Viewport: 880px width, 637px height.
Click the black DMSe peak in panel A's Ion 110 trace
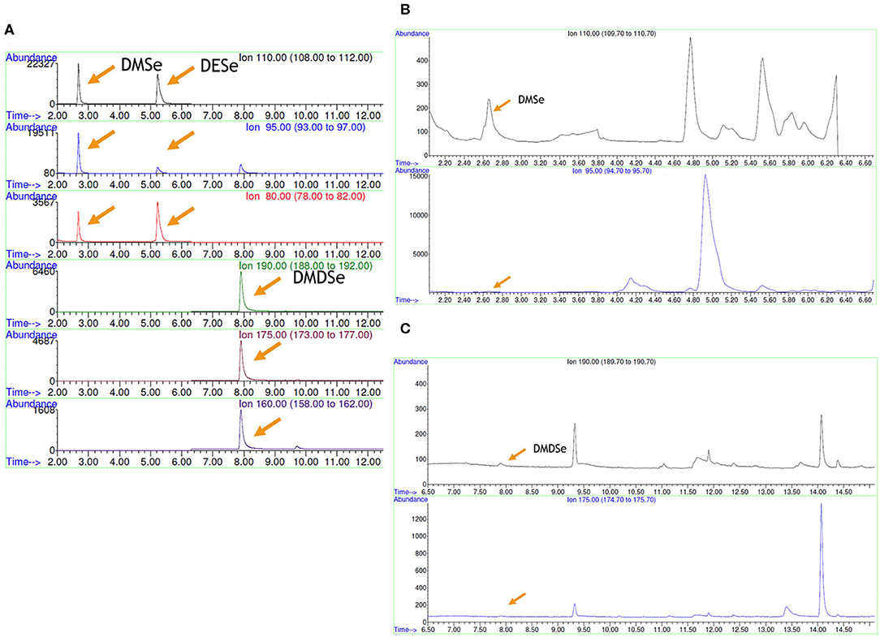click(x=79, y=84)
